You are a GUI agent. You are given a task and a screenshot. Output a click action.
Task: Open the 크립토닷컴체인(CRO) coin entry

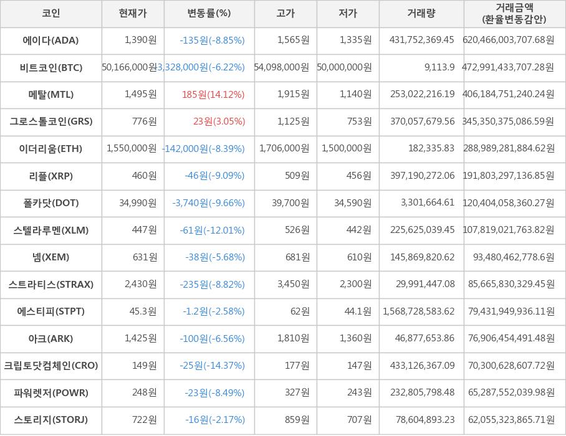click(x=51, y=366)
